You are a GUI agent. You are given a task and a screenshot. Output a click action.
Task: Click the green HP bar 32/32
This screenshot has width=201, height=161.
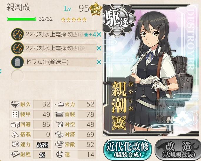tap(21, 19)
